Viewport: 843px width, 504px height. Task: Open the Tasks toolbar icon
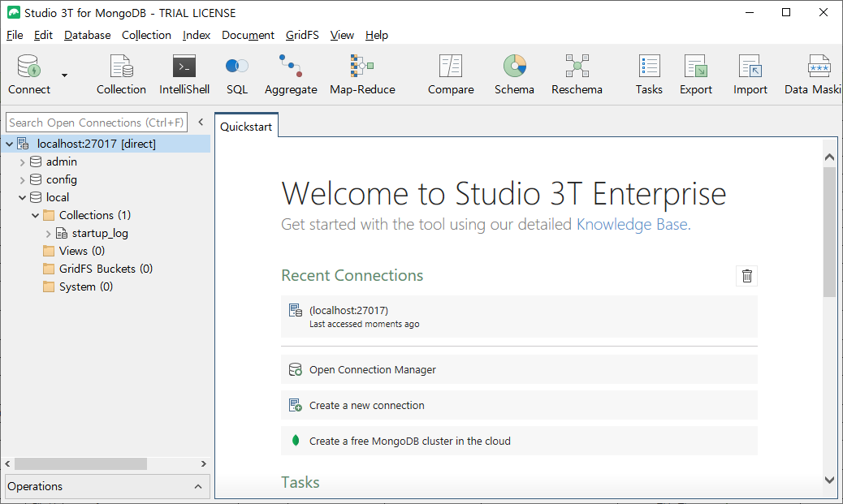pyautogui.click(x=649, y=74)
